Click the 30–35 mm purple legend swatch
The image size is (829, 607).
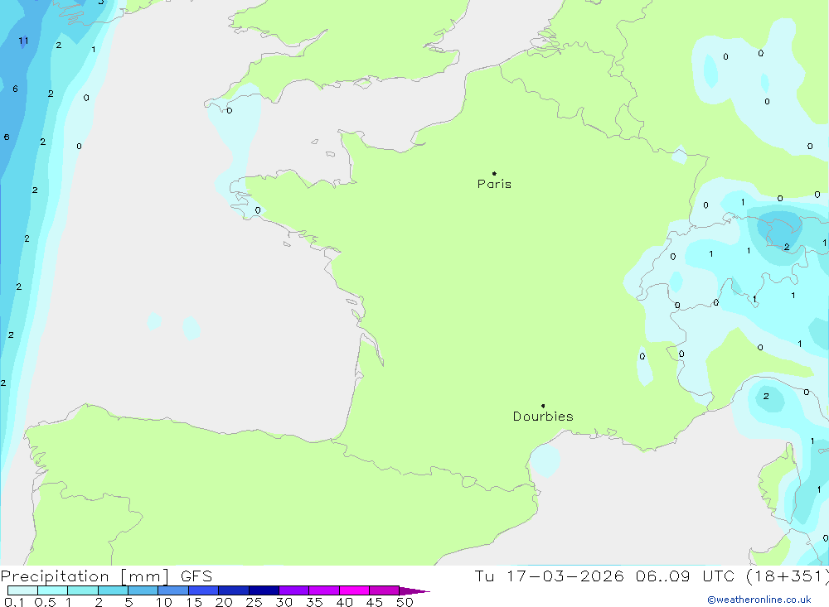click(294, 590)
